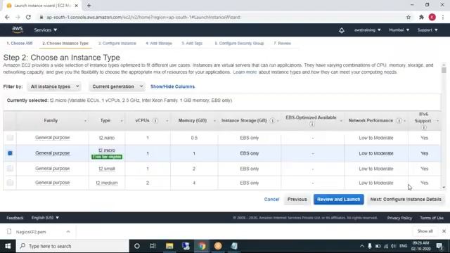Open a new browser tab
The width and height of the screenshot is (450, 253).
[89, 6]
